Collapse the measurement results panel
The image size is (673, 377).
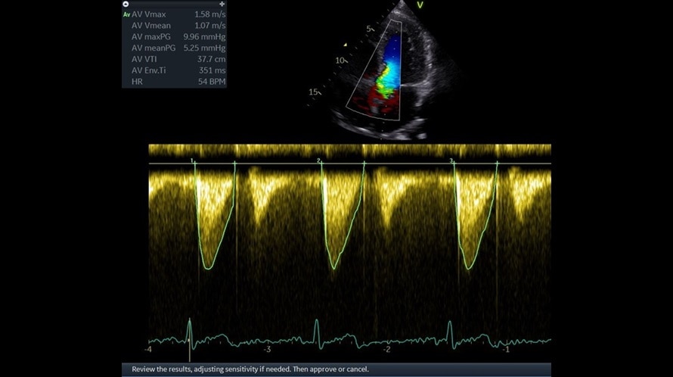click(126, 5)
